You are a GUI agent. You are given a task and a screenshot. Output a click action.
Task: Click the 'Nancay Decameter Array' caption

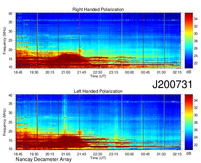[43, 159]
